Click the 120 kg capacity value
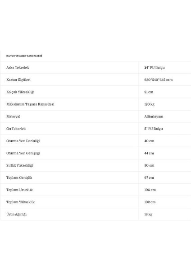Image resolution: width=191 pixels, height=271 pixels. pos(149,104)
